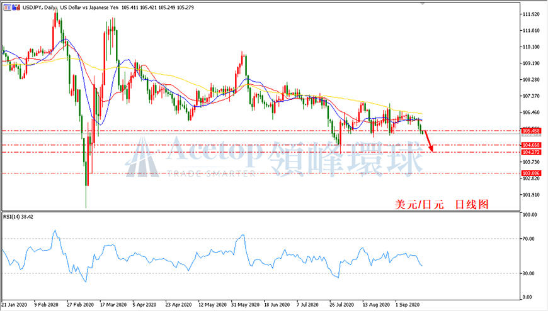Image resolution: width=548 pixels, height=311 pixels.
Task: Select the 105.458 red price level label
Action: tap(531, 131)
